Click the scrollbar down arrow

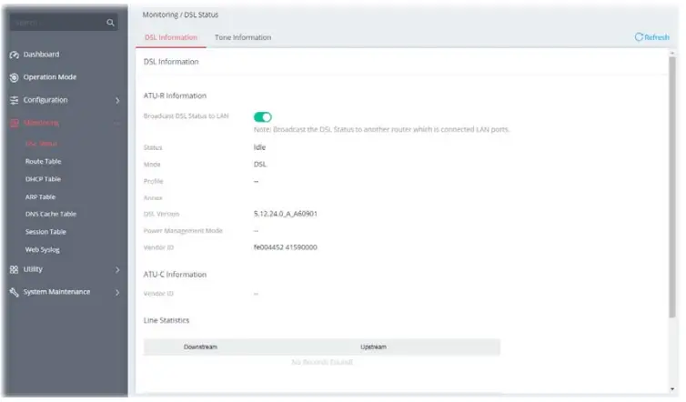pyautogui.click(x=672, y=389)
